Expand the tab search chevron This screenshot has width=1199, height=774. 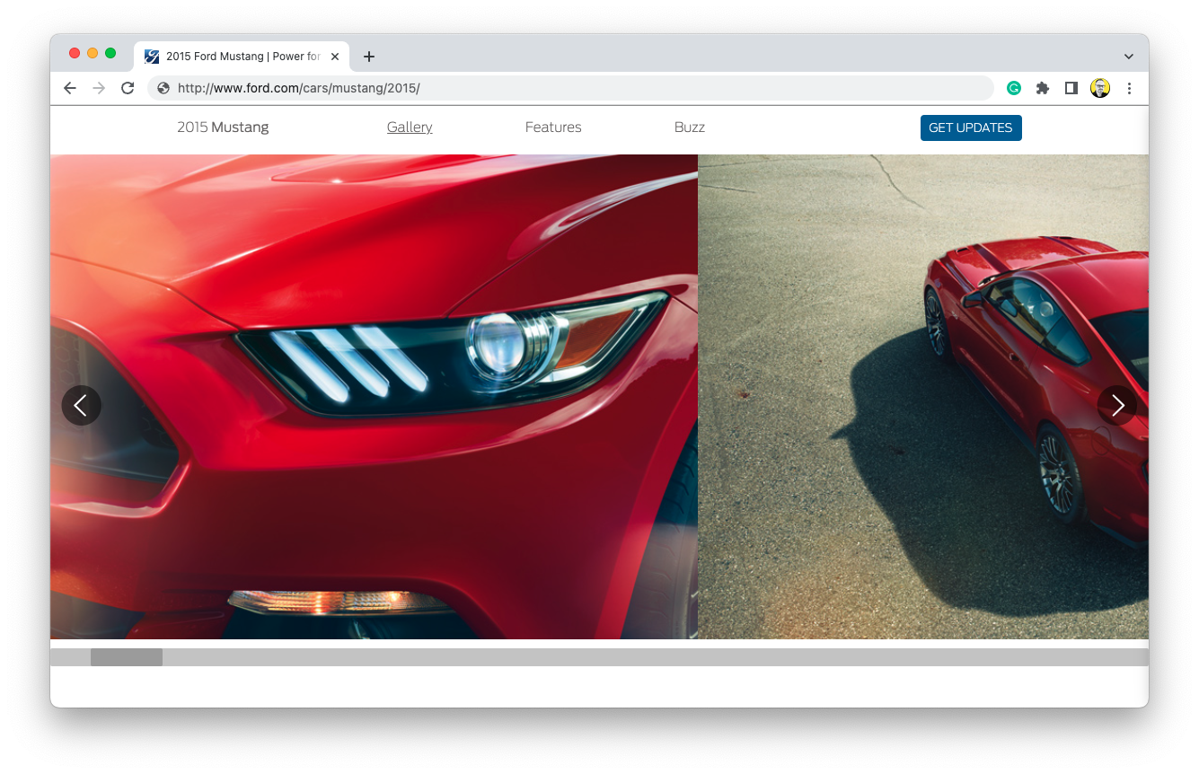(x=1129, y=57)
